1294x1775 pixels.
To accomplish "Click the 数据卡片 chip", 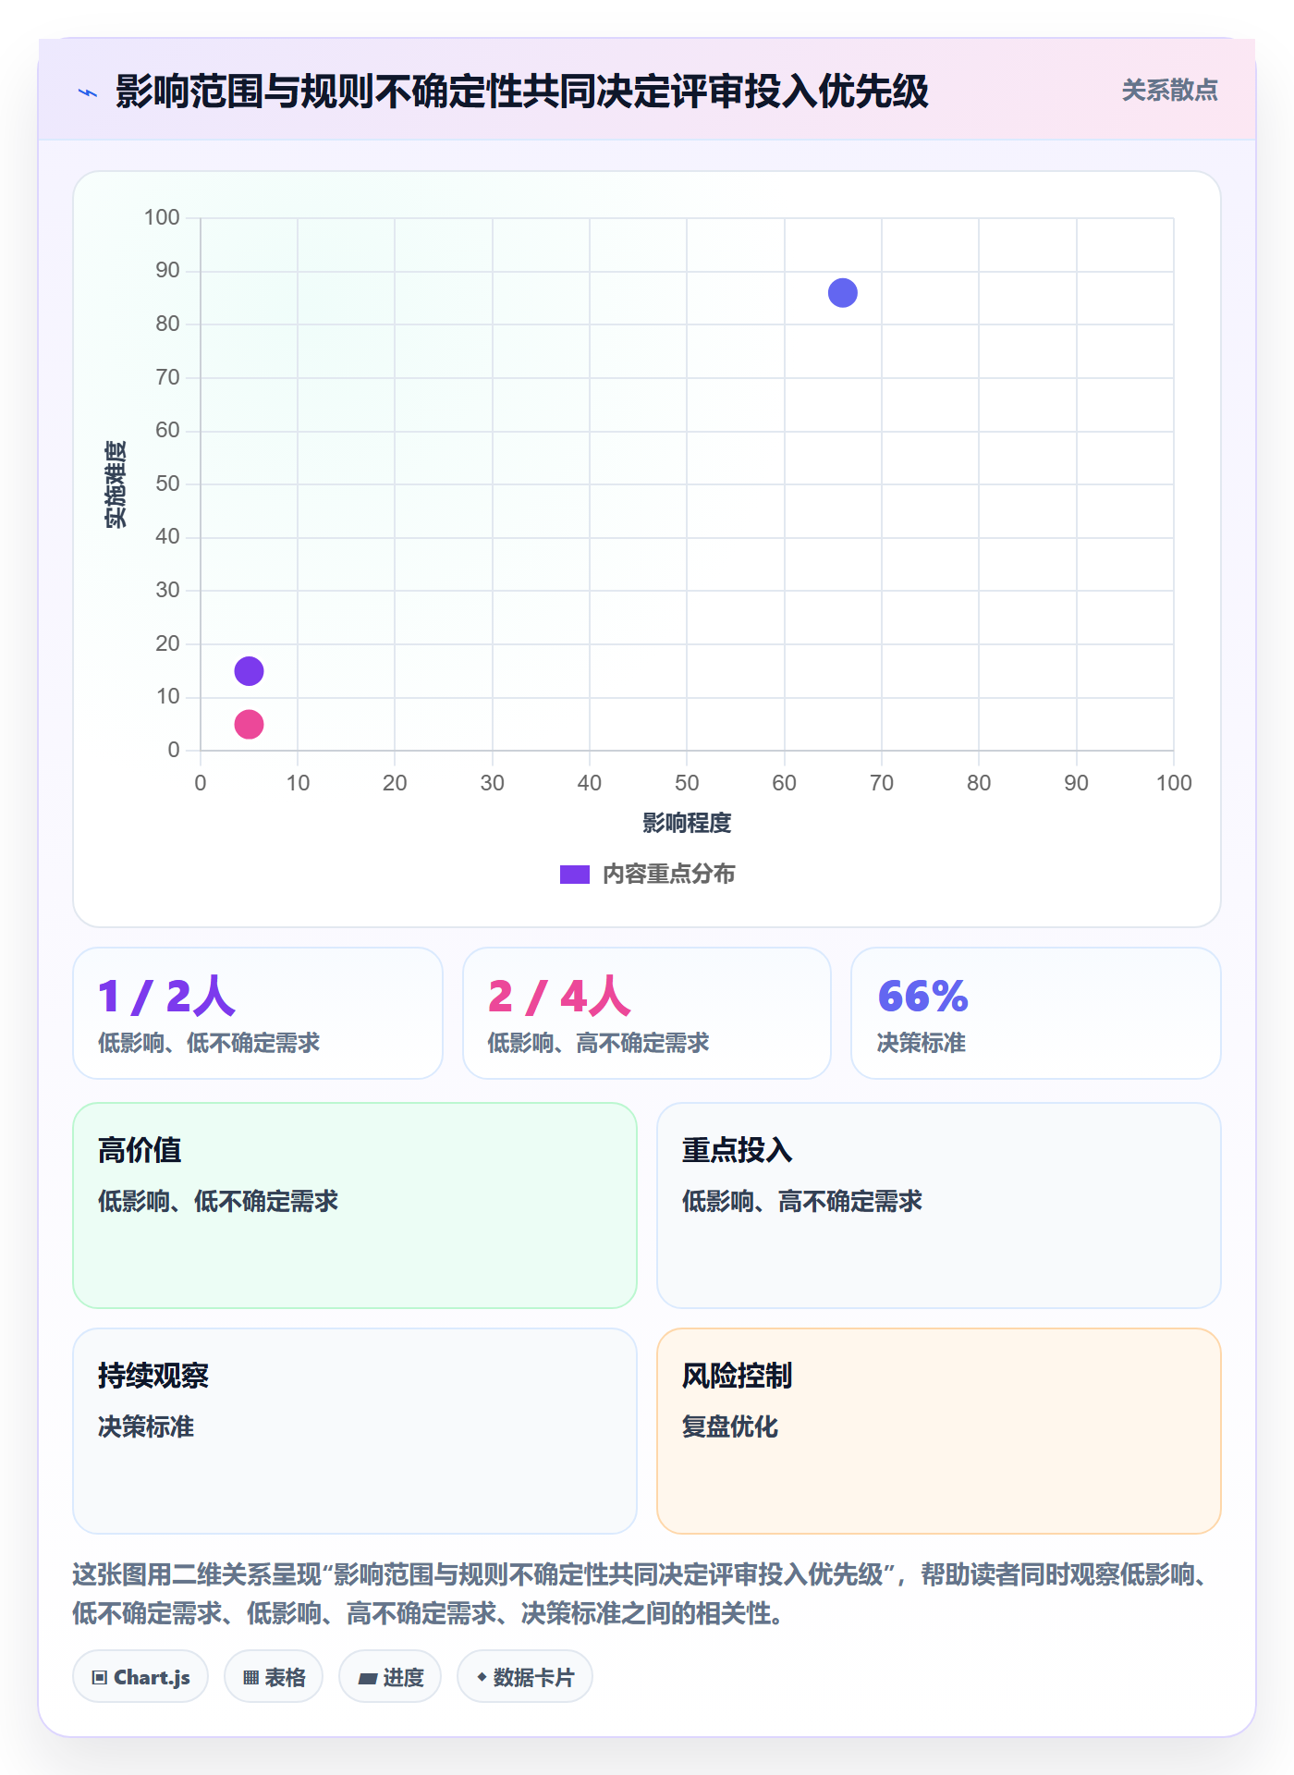I will (x=525, y=1677).
